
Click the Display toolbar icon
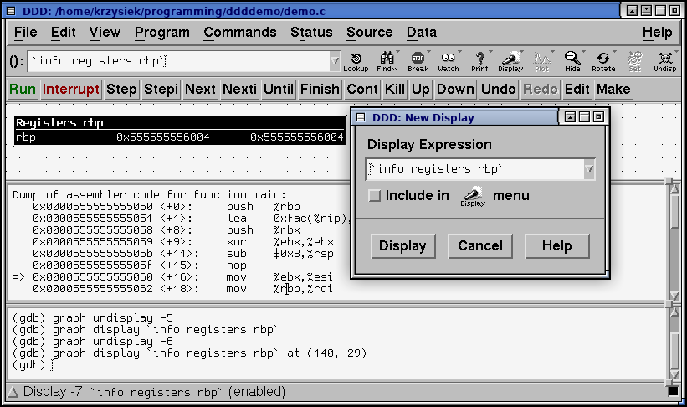[510, 61]
